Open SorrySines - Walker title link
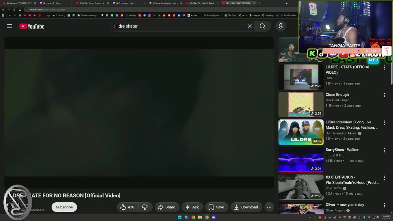Image resolution: width=393 pixels, height=221 pixels. click(342, 150)
